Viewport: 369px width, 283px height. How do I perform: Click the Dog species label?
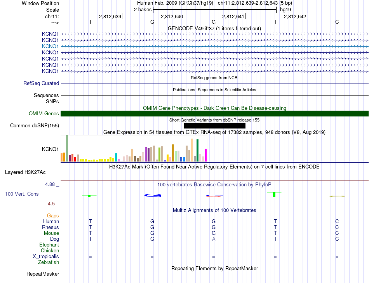(55, 239)
